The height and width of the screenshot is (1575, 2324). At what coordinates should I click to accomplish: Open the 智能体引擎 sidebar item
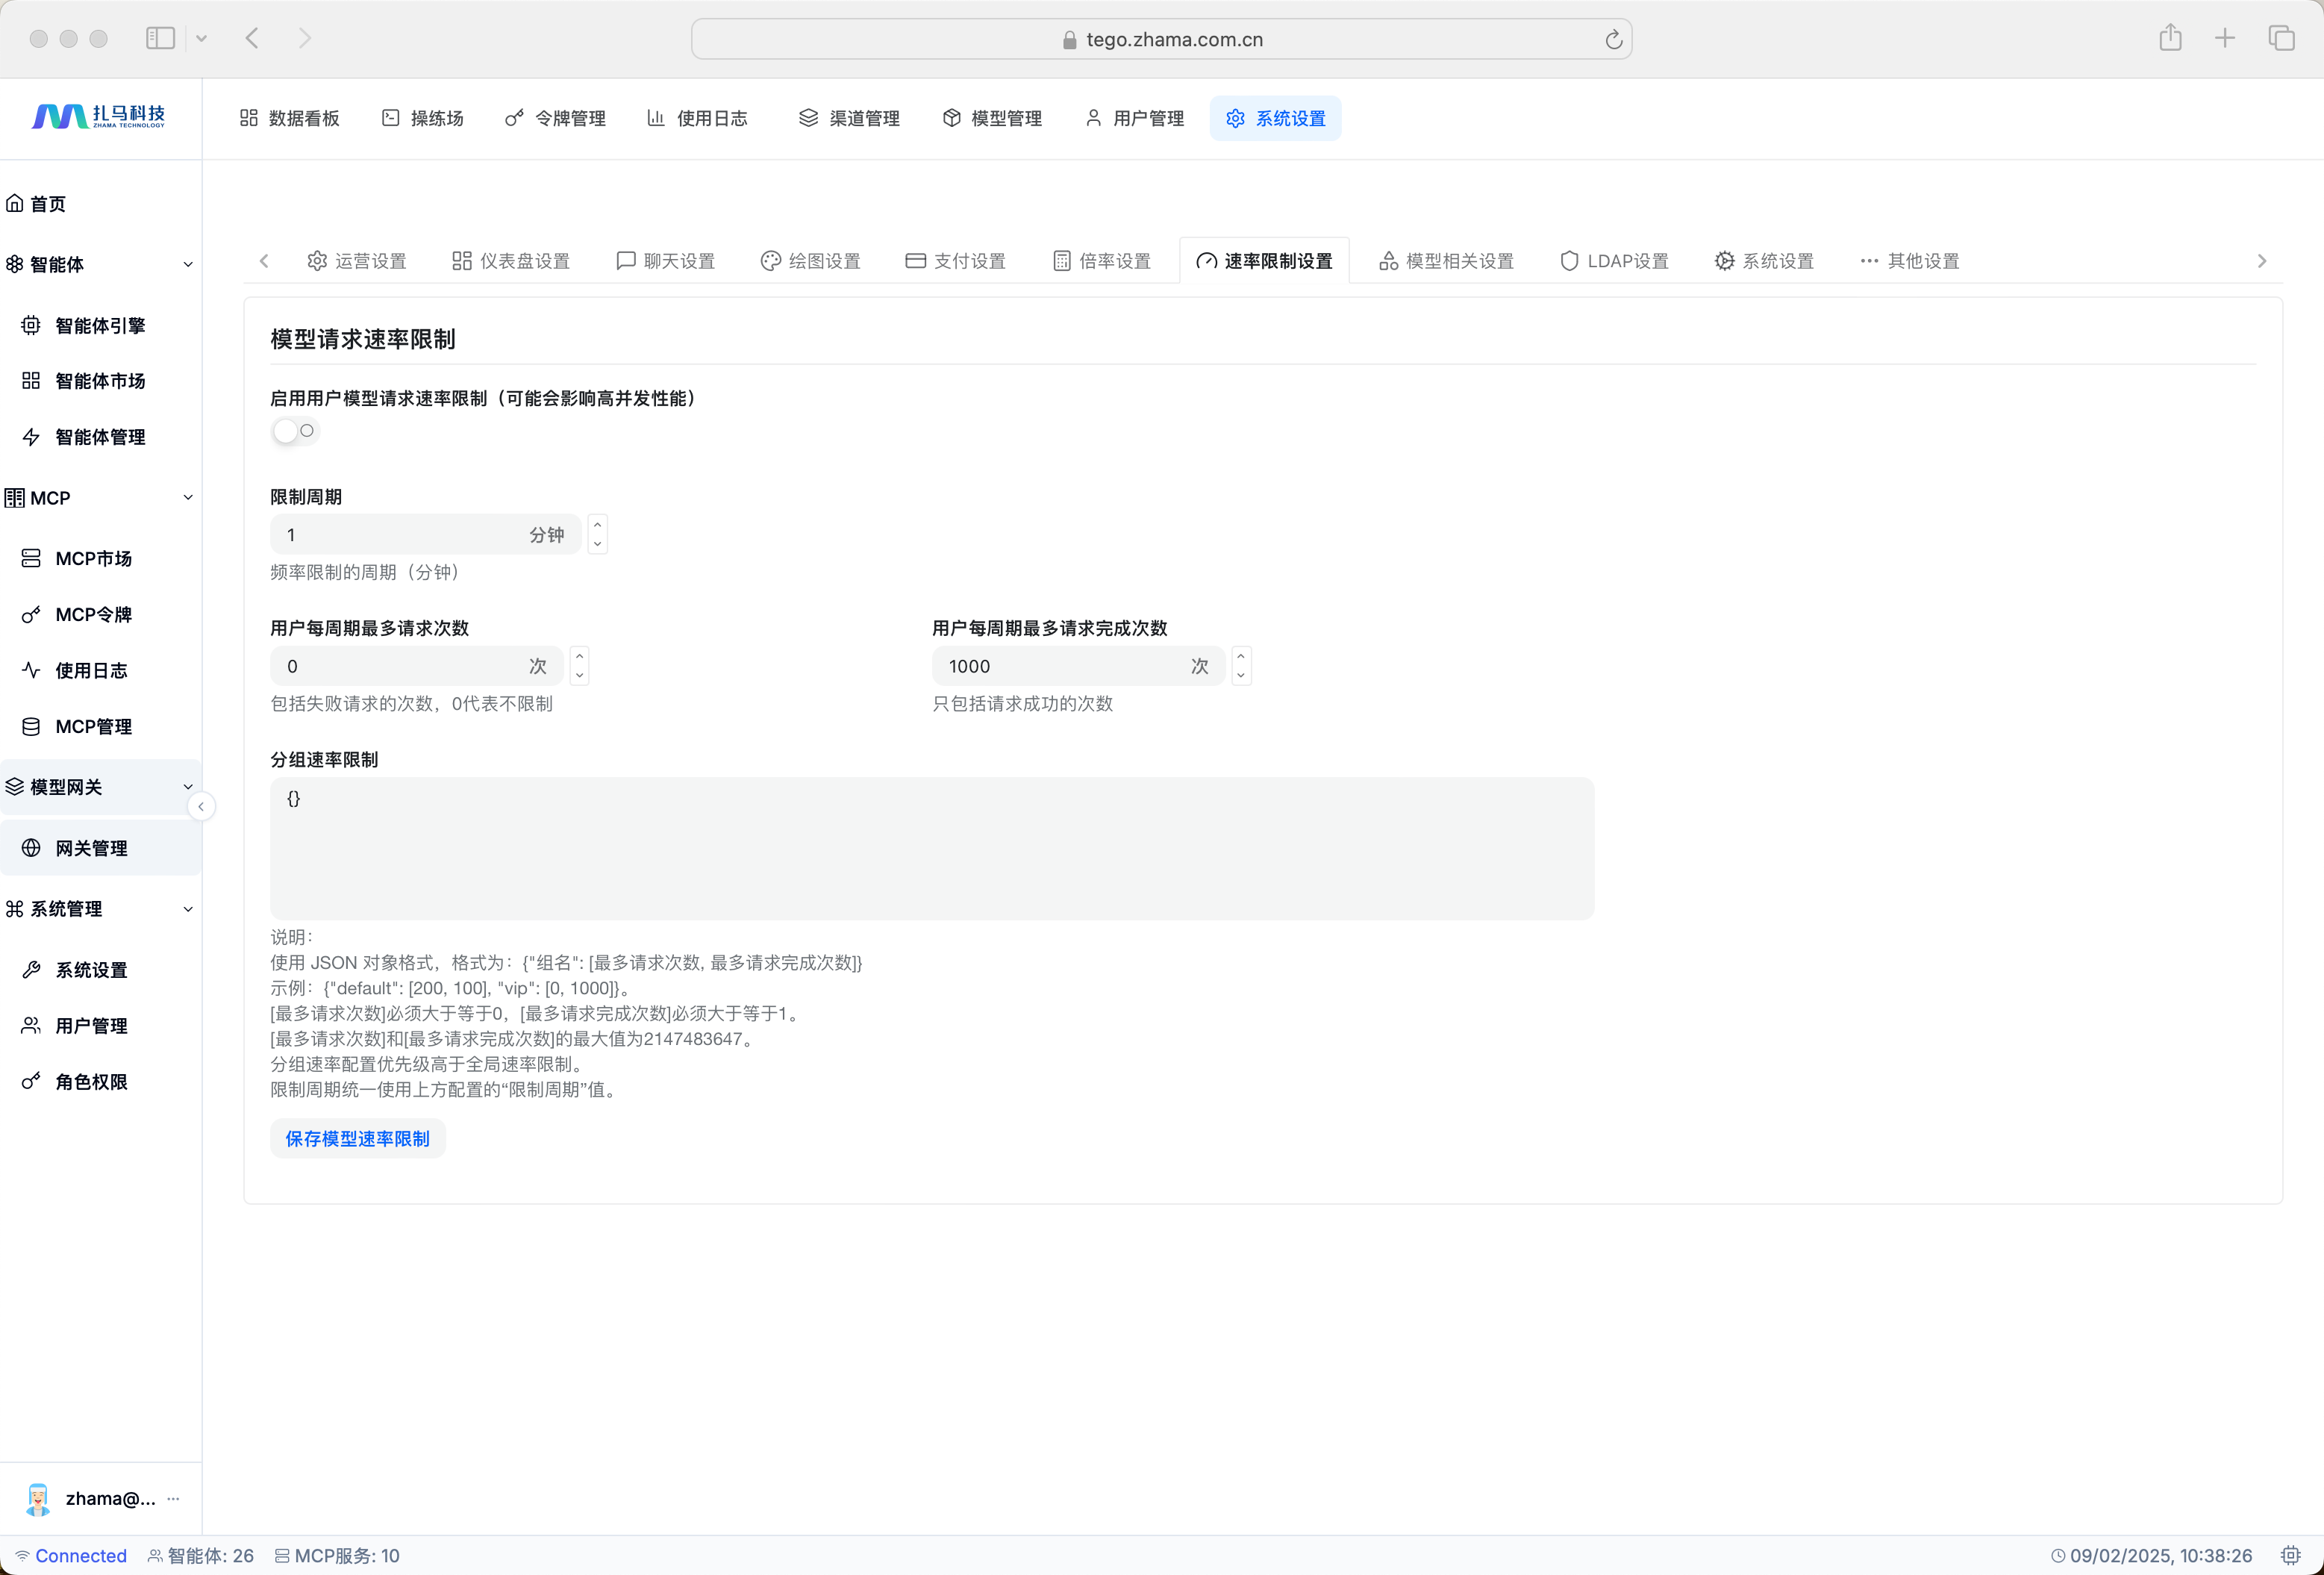[x=99, y=325]
